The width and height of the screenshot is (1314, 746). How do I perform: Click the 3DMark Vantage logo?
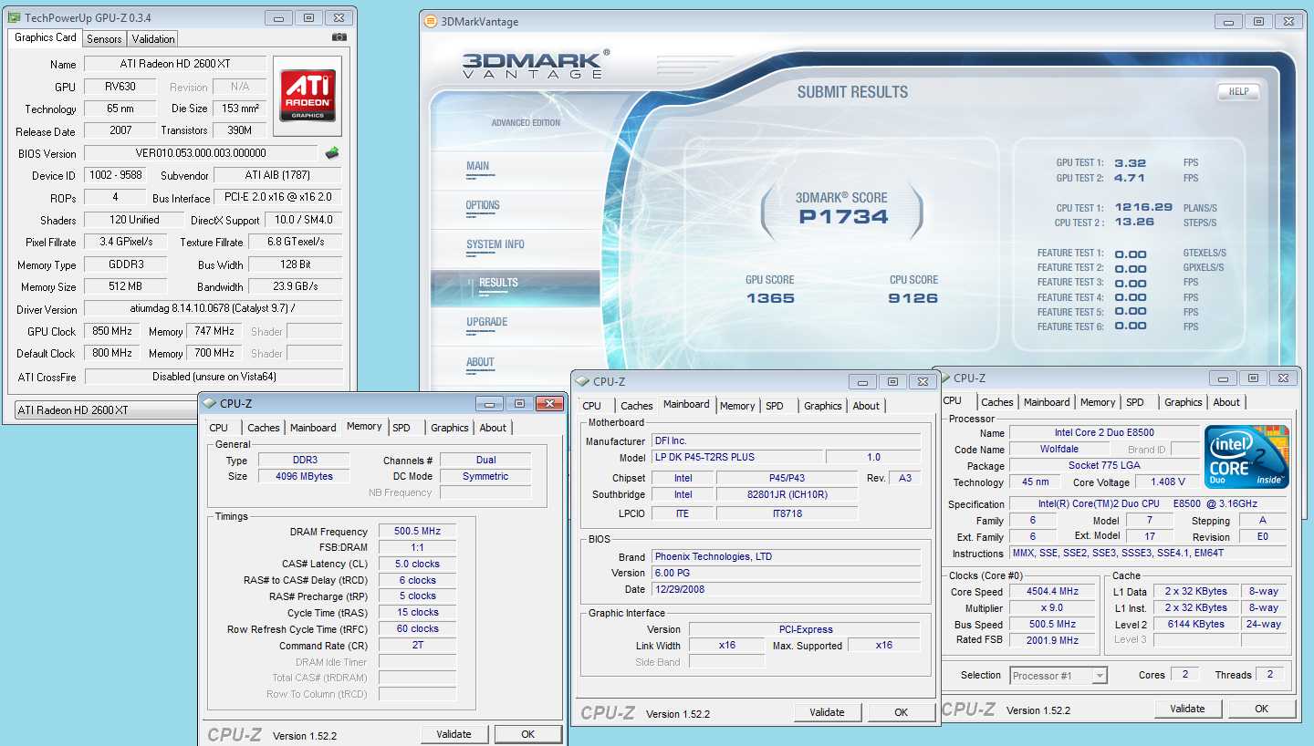534,65
